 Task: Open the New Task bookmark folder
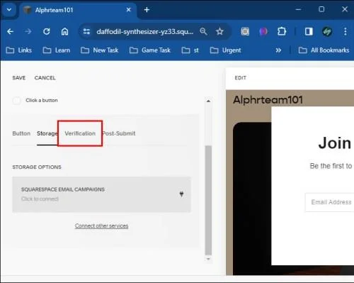point(99,50)
